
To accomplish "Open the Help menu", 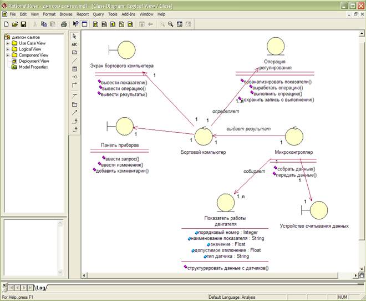I will [161, 14].
